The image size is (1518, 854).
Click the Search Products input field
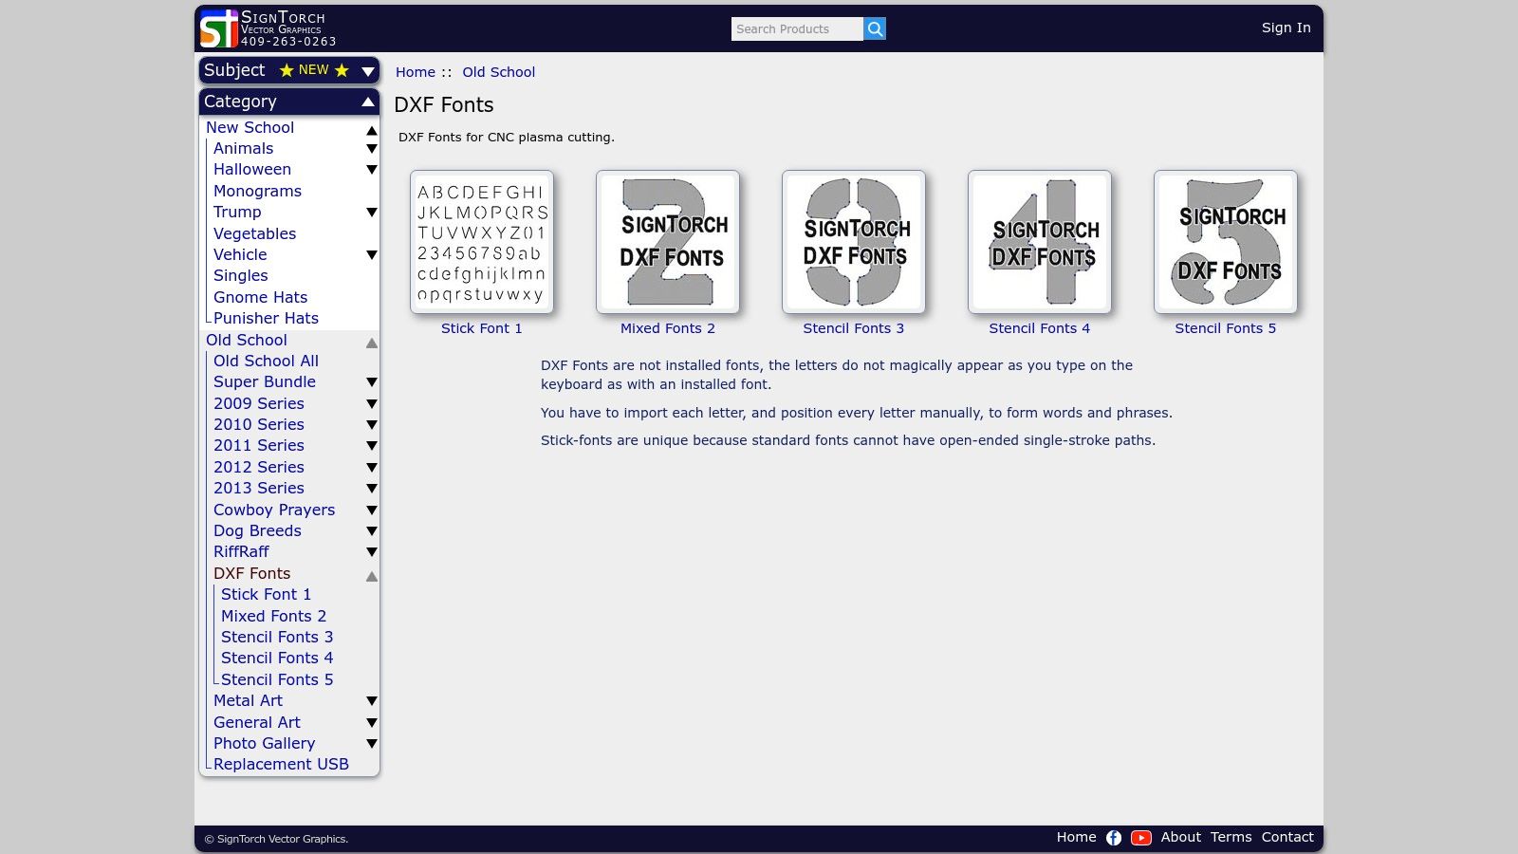[796, 29]
